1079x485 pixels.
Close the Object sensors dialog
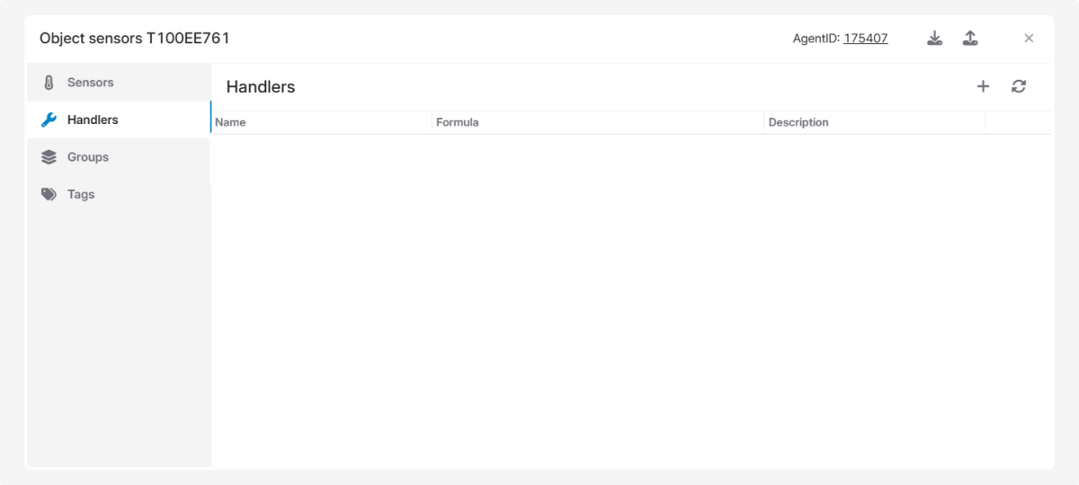point(1029,38)
